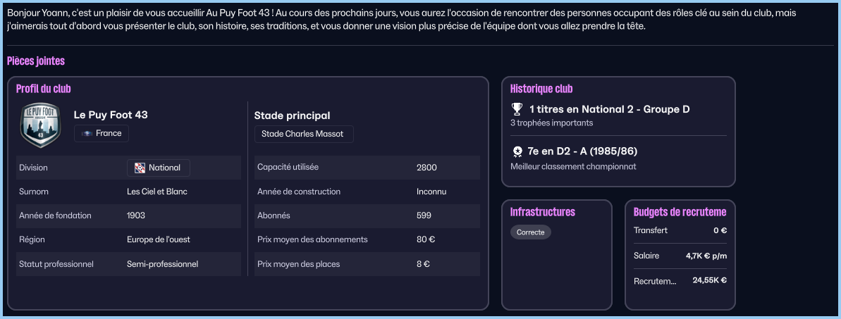Viewport: 841px width, 319px height.
Task: Click the medal icon beside 7e en D2
Action: click(x=517, y=151)
